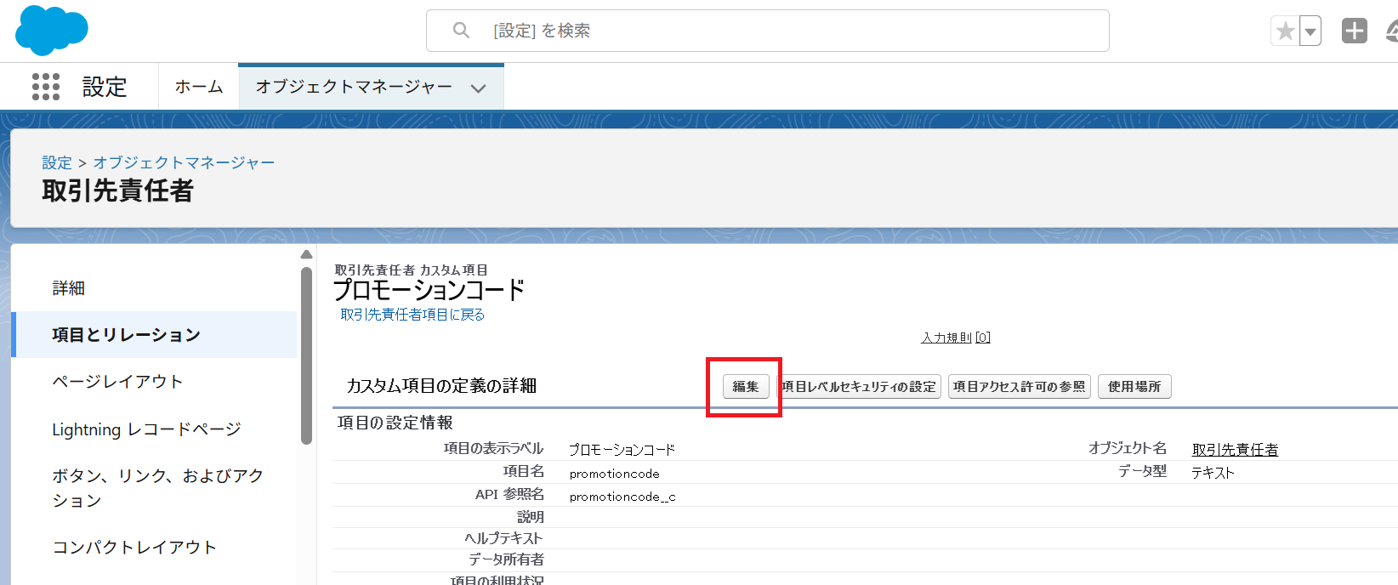Viewport: 1398px width, 585px height.
Task: Open the 入力規則 [0] link
Action: point(956,338)
